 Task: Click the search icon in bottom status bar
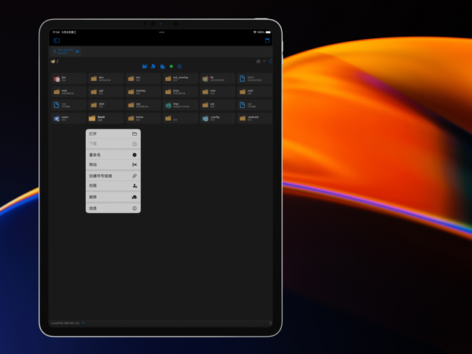(84, 323)
